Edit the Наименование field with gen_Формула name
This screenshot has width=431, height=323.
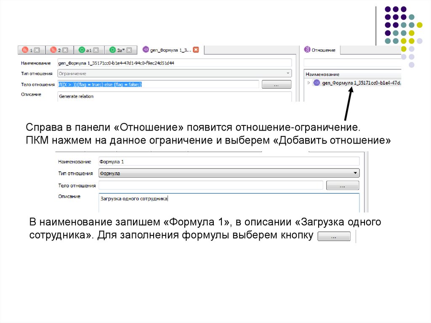[175, 63]
